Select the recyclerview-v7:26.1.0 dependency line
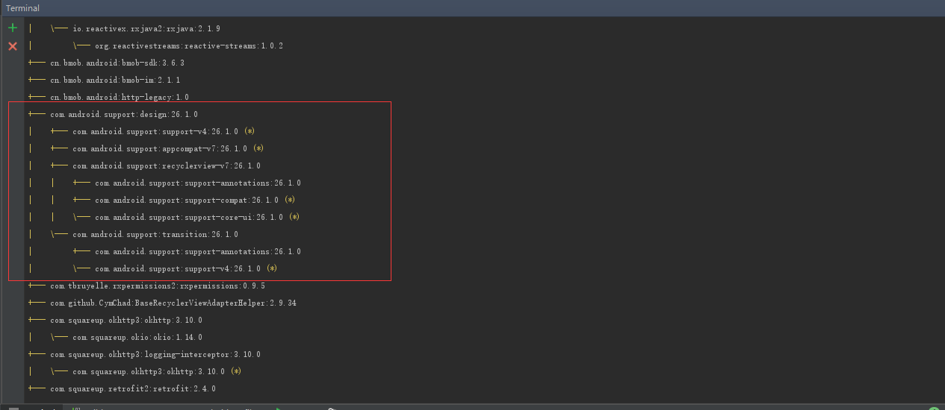945x410 pixels. point(167,165)
